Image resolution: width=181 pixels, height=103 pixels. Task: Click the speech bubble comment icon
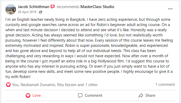coord(80,95)
